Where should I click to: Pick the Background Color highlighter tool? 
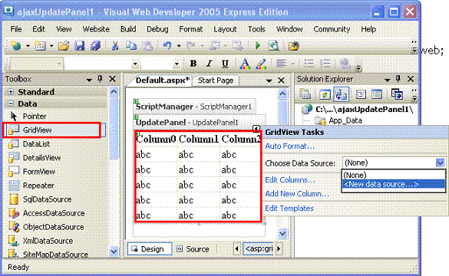click(261, 64)
